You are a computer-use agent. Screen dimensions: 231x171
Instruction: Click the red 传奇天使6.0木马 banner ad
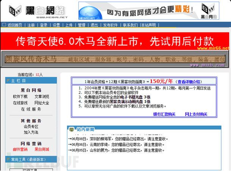coord(115,41)
